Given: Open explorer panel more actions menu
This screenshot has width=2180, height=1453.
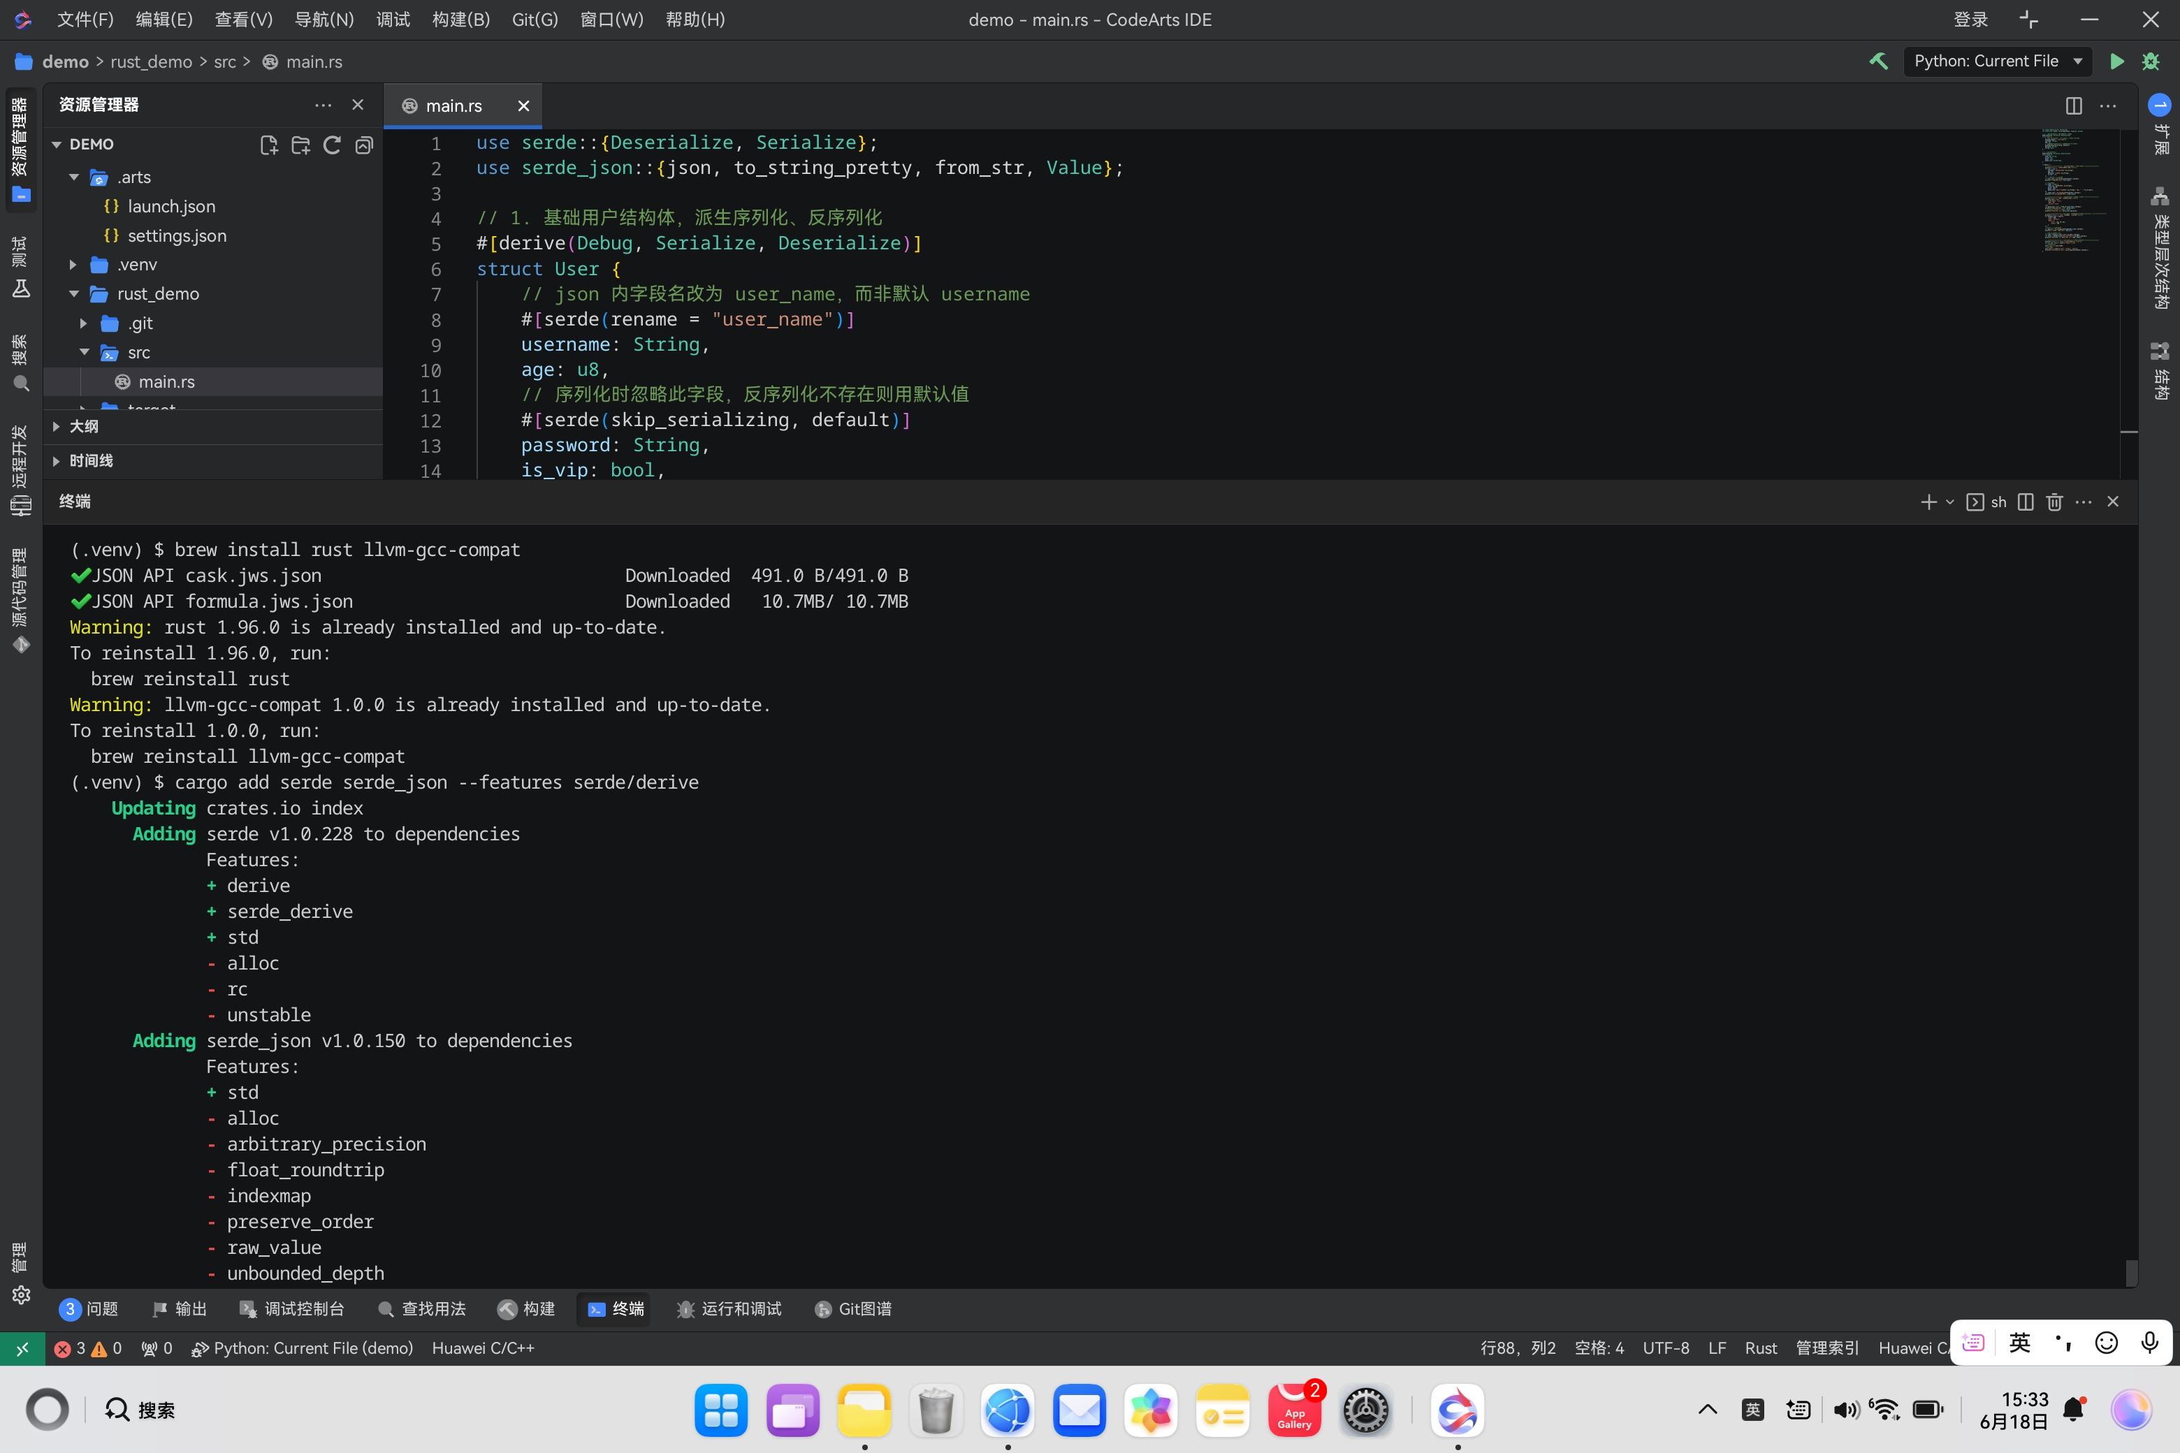Looking at the screenshot, I should coord(323,105).
